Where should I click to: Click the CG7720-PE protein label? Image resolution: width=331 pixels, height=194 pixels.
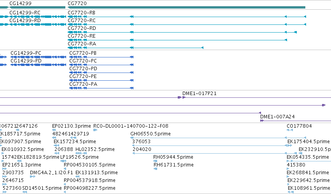click(x=83, y=77)
